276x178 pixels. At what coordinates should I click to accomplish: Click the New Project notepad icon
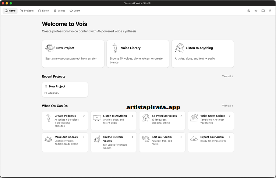[x=50, y=48]
